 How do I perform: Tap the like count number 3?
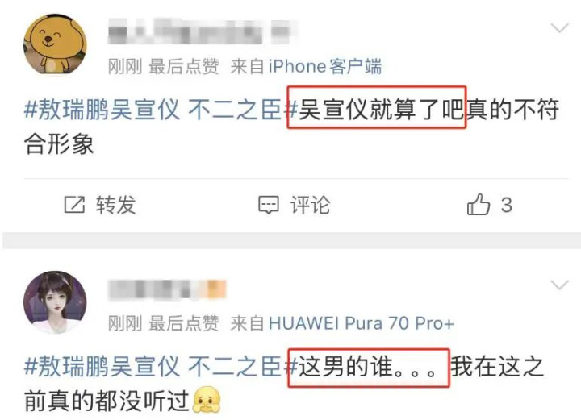pyautogui.click(x=507, y=205)
